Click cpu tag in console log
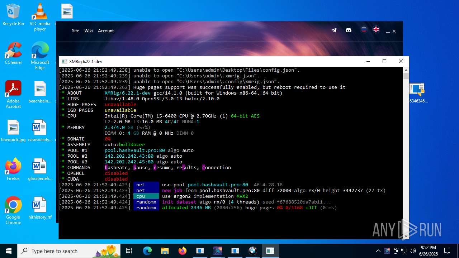Viewport: 459px width, 258px height. 146,196
